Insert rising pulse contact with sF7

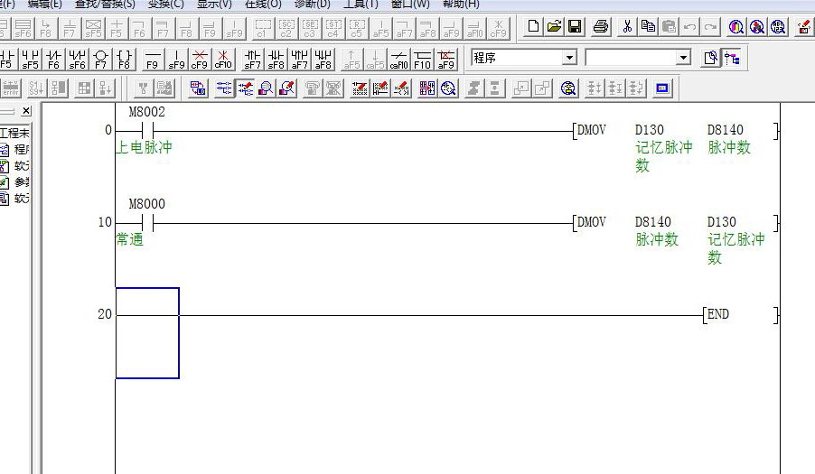point(253,60)
